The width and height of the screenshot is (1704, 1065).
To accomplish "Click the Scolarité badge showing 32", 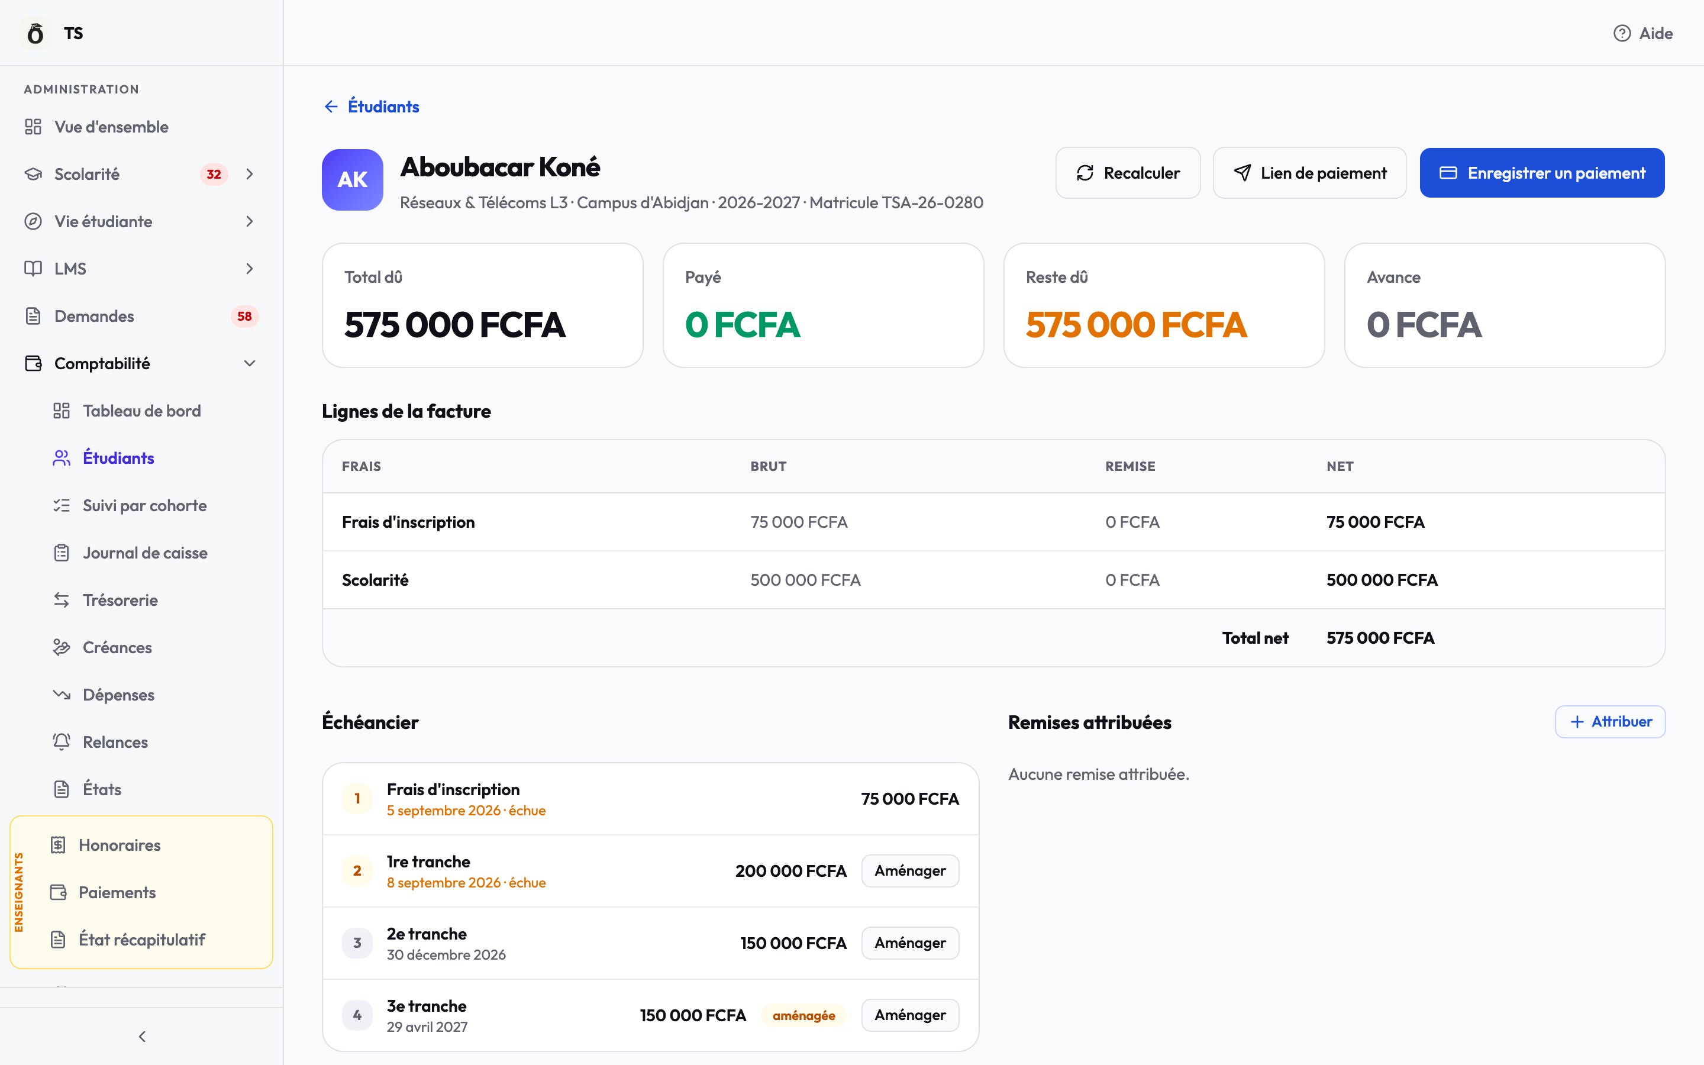I will click(x=214, y=174).
